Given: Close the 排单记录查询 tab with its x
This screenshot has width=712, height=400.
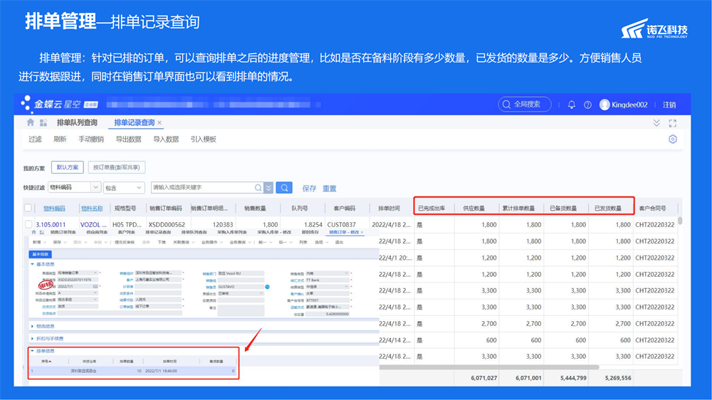Looking at the screenshot, I should click(159, 123).
